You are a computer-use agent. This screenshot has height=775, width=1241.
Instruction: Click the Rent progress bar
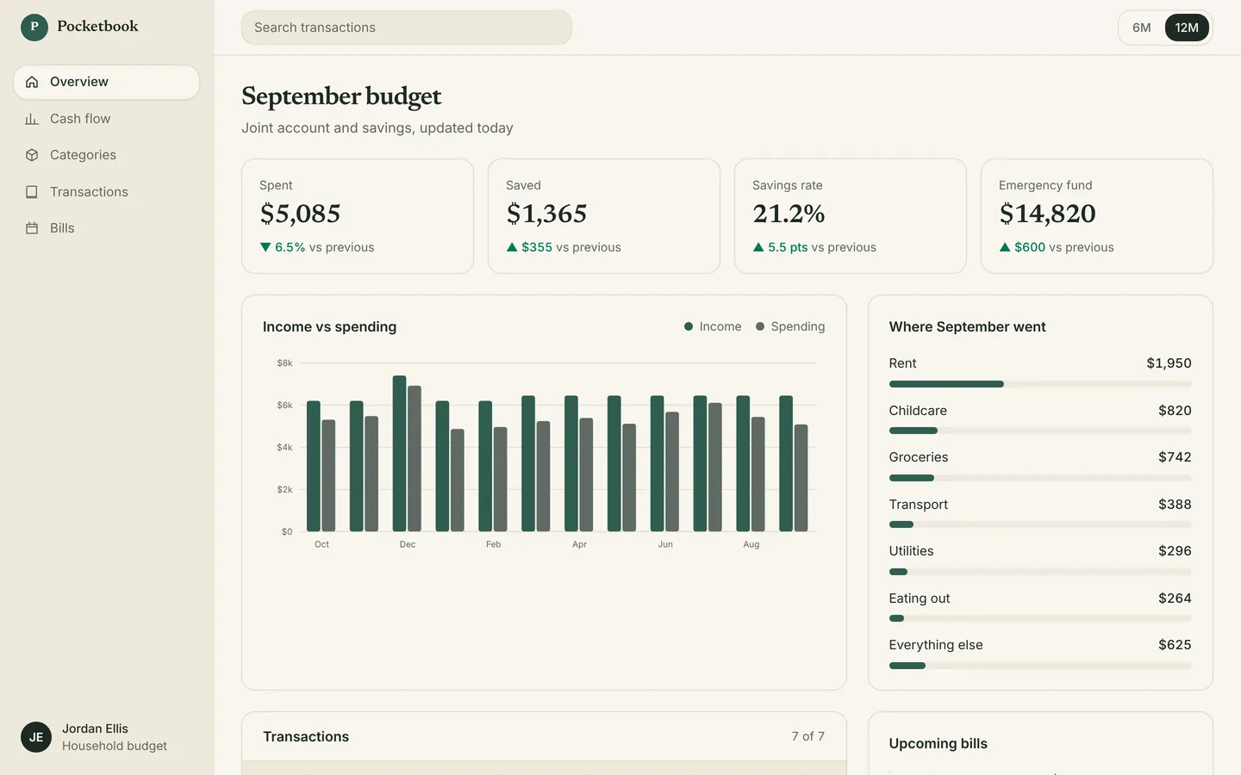(1040, 384)
